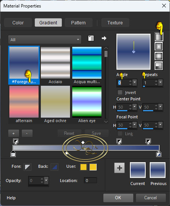Enable the Invert checkbox
This screenshot has width=170, height=206.
120,93
